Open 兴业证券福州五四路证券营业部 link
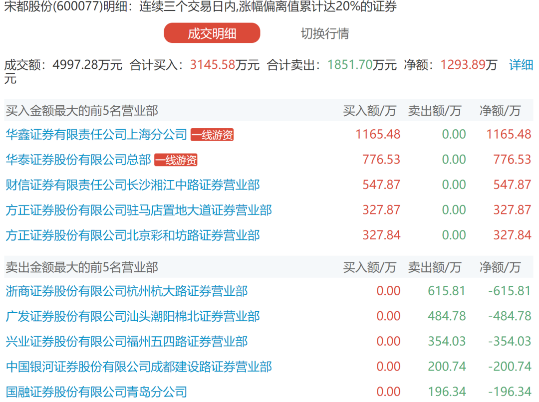539x402 pixels. coord(127,342)
